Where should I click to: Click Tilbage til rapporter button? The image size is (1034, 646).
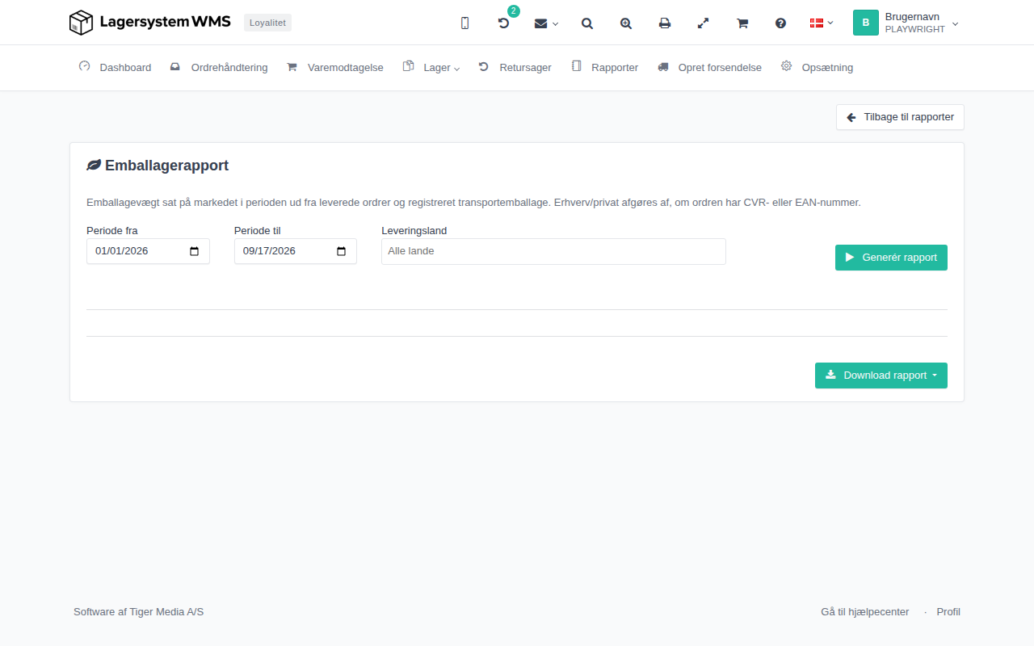(x=900, y=117)
